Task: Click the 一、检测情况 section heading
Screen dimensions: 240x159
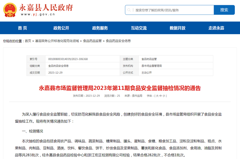Action: click(33, 131)
